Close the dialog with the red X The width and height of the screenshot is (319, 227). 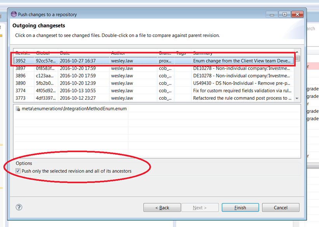[297, 14]
